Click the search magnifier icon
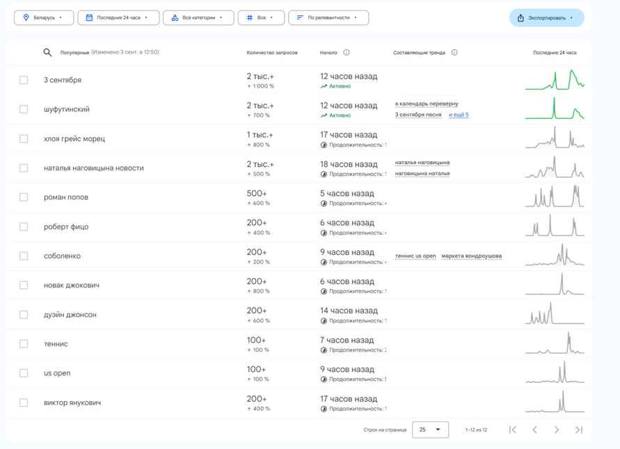This screenshot has height=449, width=620. coord(47,52)
